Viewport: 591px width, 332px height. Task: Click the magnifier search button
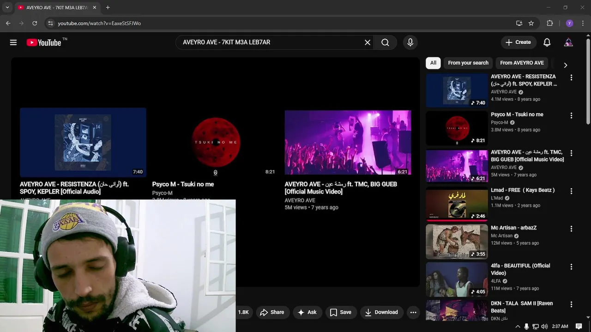[385, 42]
